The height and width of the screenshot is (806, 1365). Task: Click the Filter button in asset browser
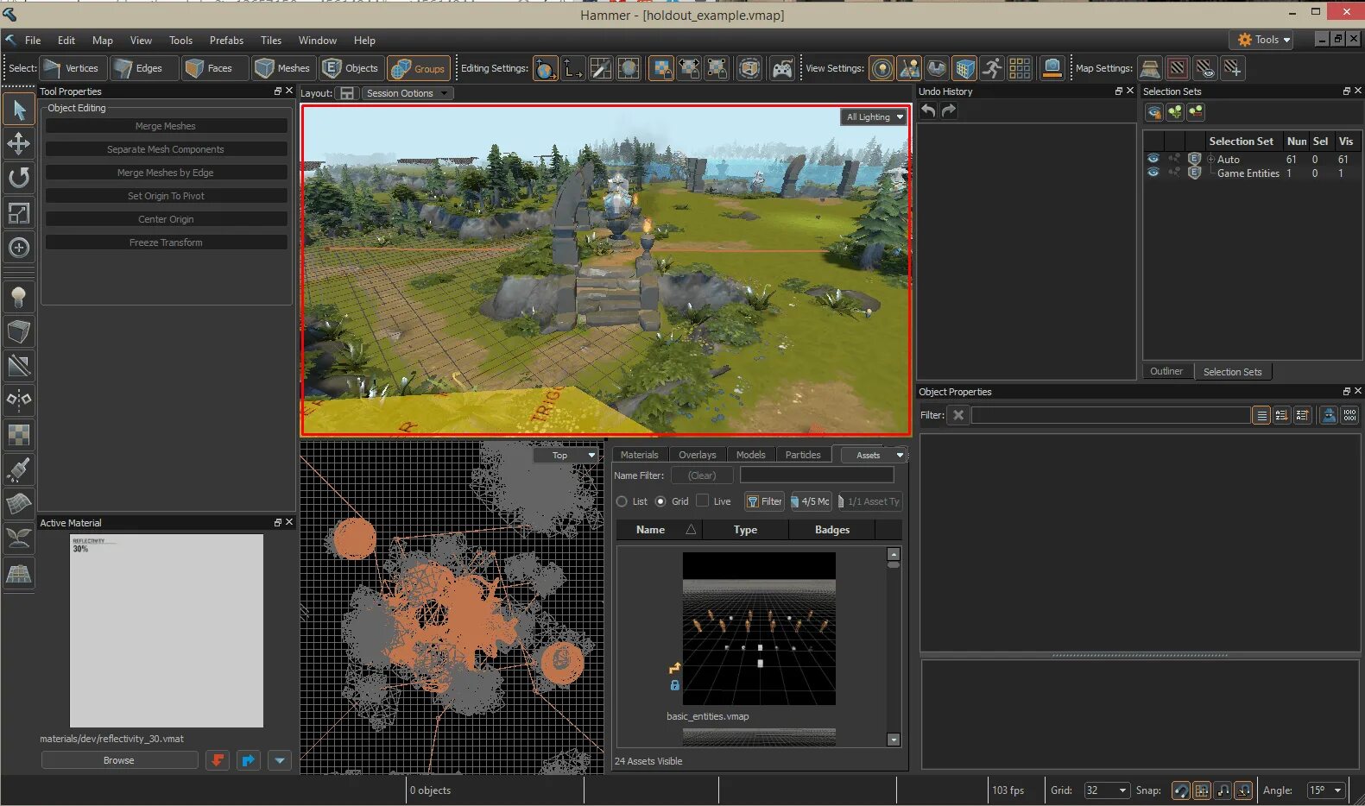click(x=764, y=501)
